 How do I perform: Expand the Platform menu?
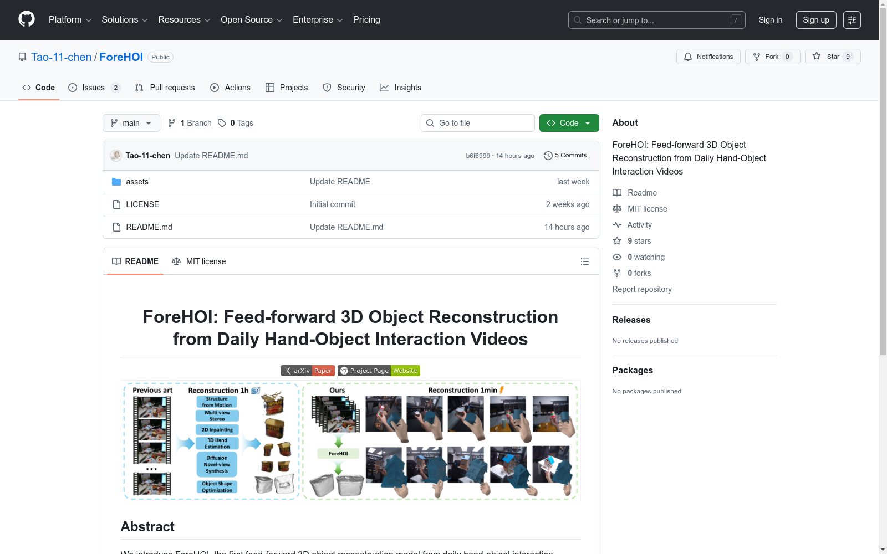70,20
